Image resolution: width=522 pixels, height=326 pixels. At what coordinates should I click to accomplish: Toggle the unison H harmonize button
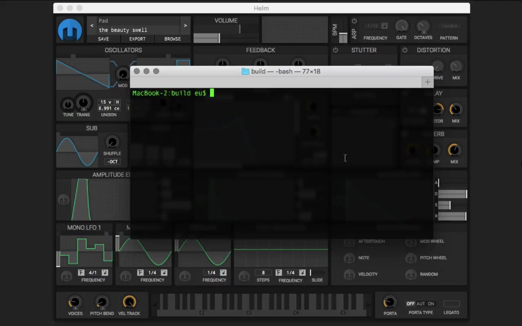117,102
